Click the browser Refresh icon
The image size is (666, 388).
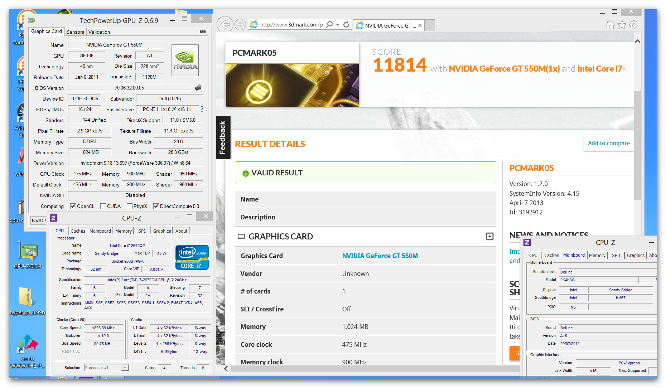tap(346, 24)
